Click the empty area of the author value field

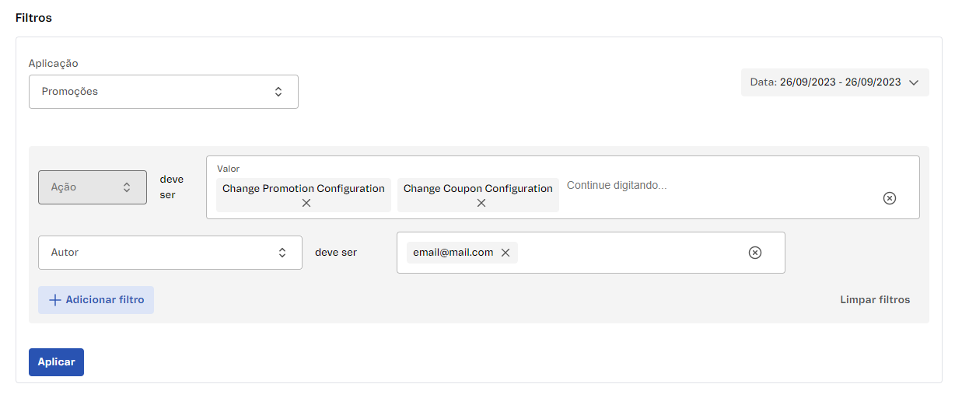tap(630, 253)
